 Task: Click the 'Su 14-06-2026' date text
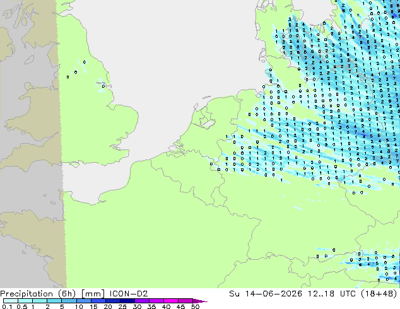266,294
